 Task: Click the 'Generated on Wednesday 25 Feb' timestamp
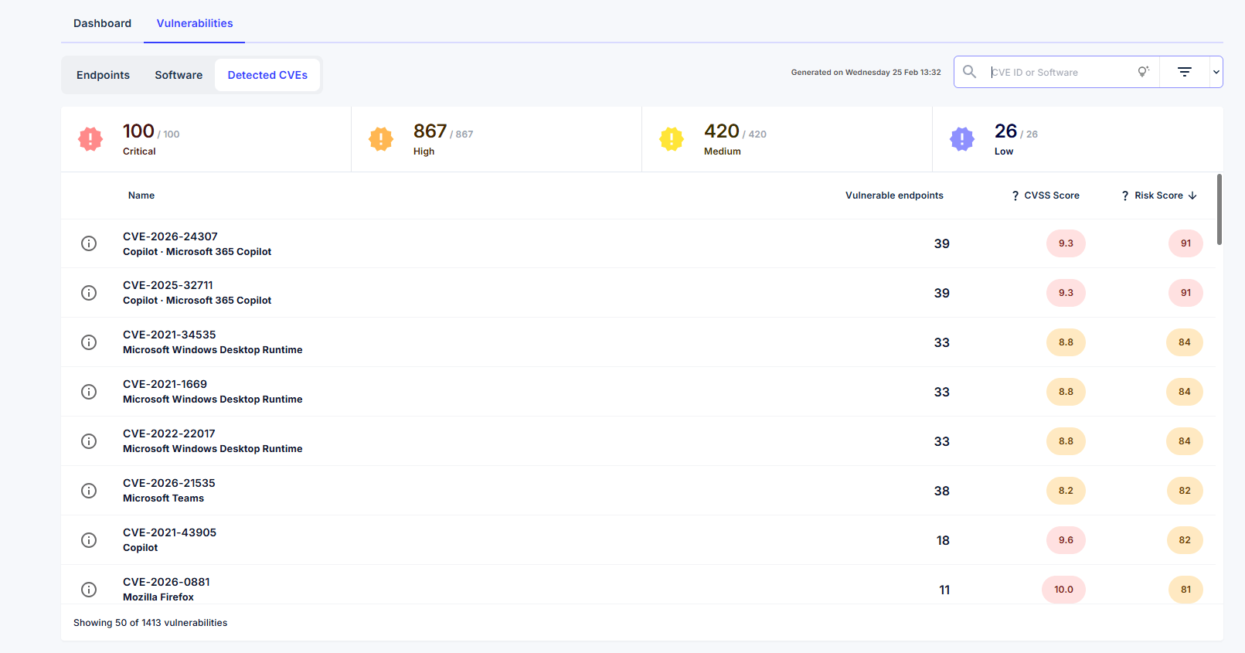point(866,73)
